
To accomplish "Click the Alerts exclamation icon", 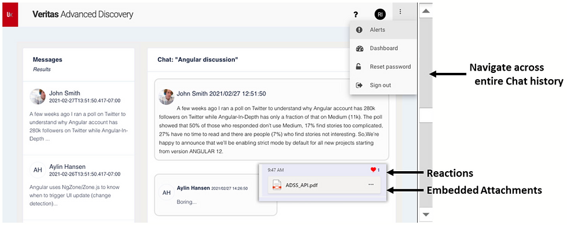I will click(359, 30).
